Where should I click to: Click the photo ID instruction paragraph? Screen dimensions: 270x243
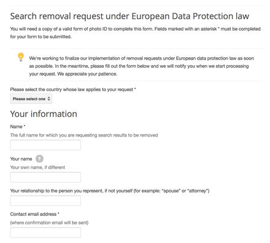click(x=135, y=33)
